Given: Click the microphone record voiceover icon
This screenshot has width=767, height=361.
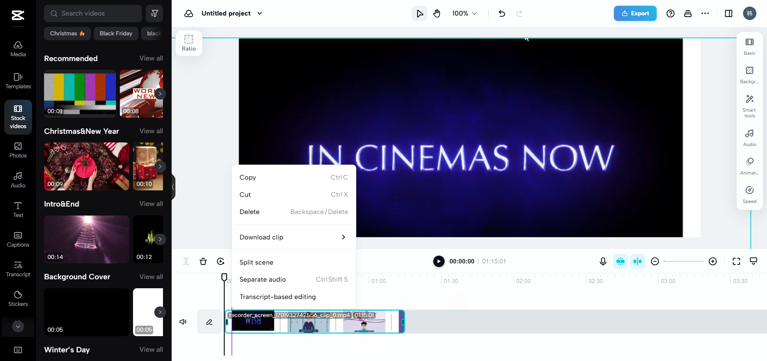Looking at the screenshot, I should click(603, 261).
